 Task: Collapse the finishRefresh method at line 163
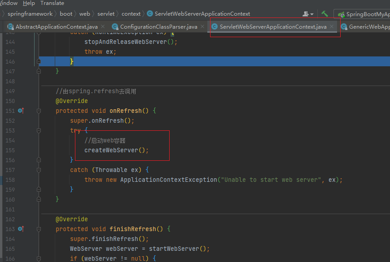click(39, 229)
